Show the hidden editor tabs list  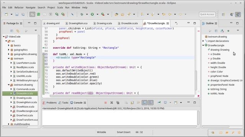(x=176, y=23)
